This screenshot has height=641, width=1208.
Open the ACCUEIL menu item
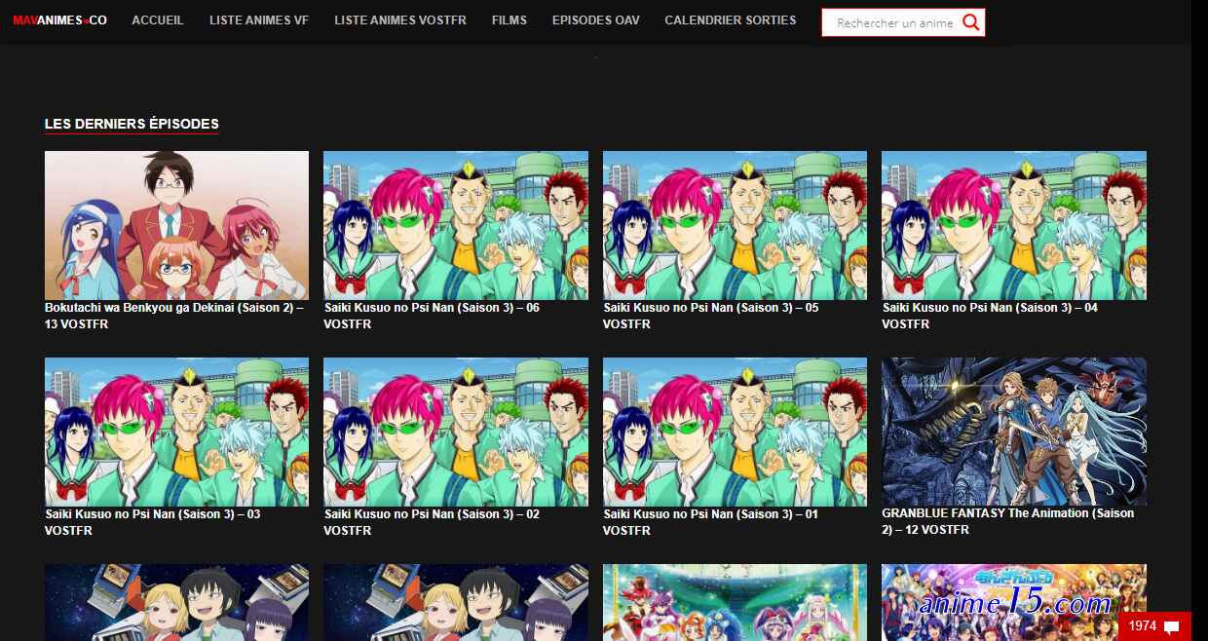point(158,20)
